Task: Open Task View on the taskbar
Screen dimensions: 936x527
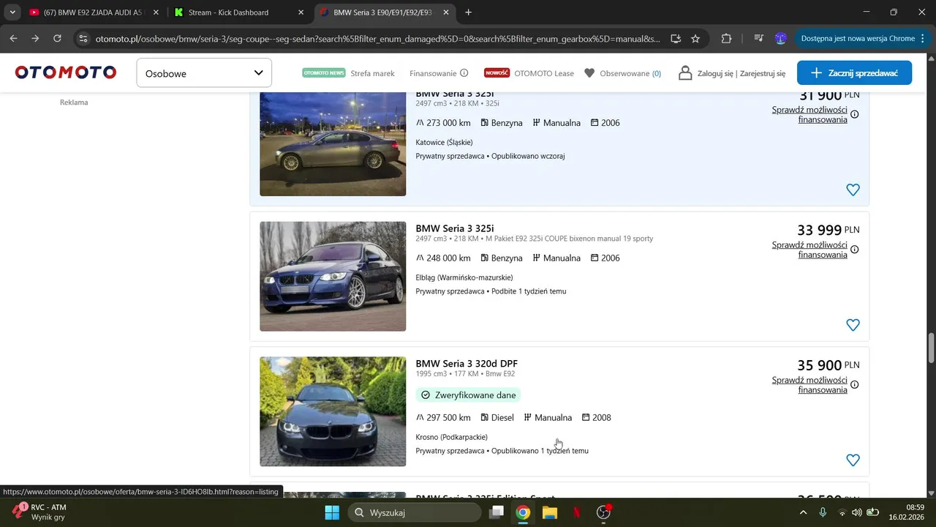Action: [x=497, y=512]
